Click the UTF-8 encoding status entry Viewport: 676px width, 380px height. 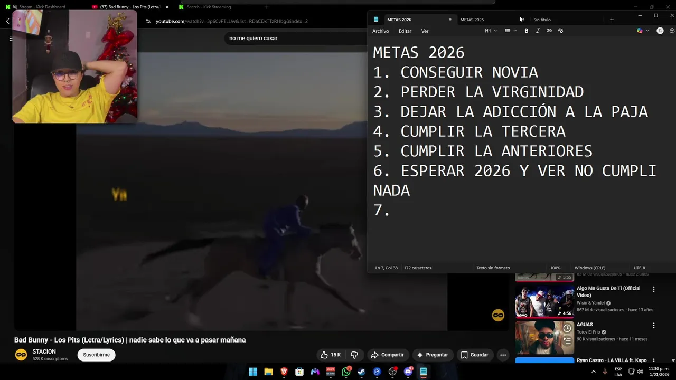(x=639, y=268)
